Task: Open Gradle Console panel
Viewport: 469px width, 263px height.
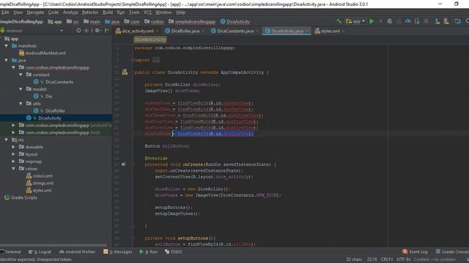Action: (x=452, y=252)
